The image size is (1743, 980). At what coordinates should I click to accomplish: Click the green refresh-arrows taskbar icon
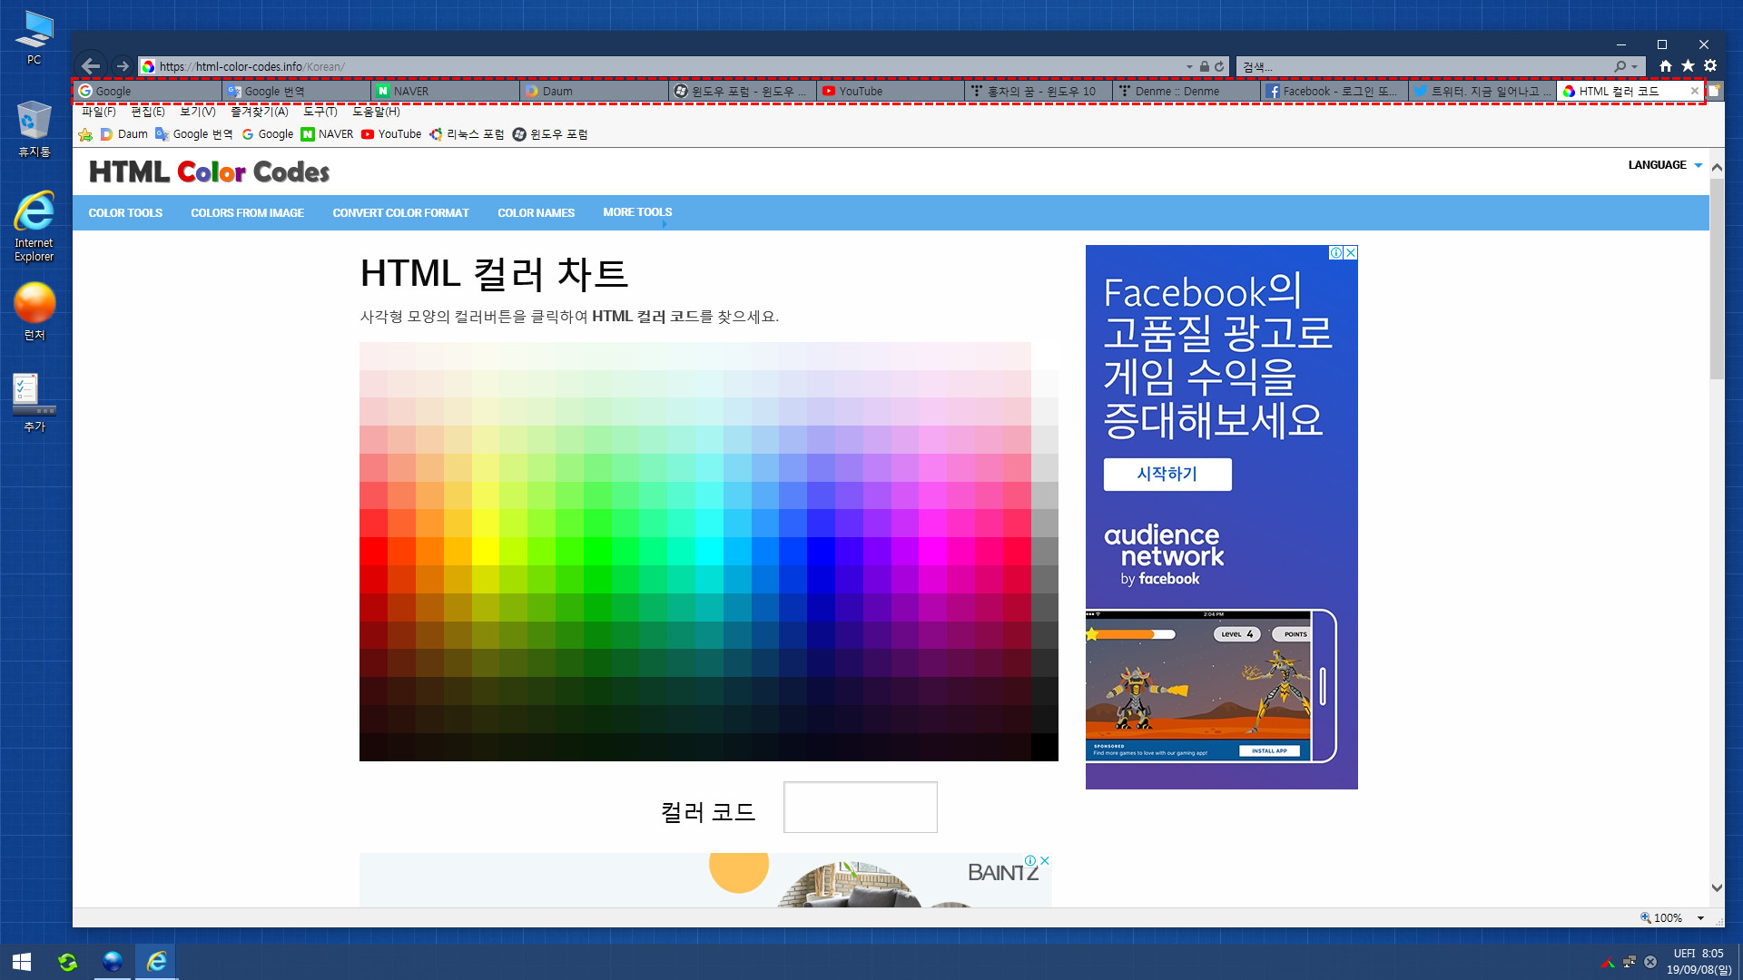pos(68,962)
